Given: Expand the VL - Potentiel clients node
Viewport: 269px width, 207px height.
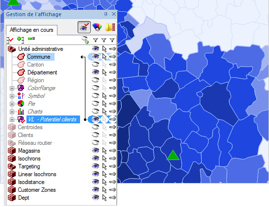Looking at the screenshot, I should (12, 119).
